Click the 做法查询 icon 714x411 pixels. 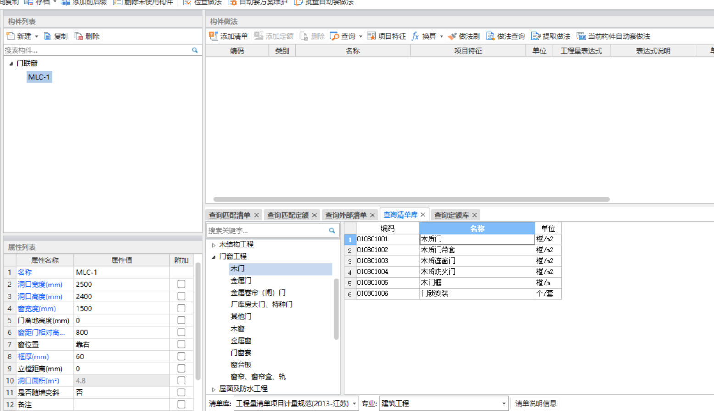[491, 36]
